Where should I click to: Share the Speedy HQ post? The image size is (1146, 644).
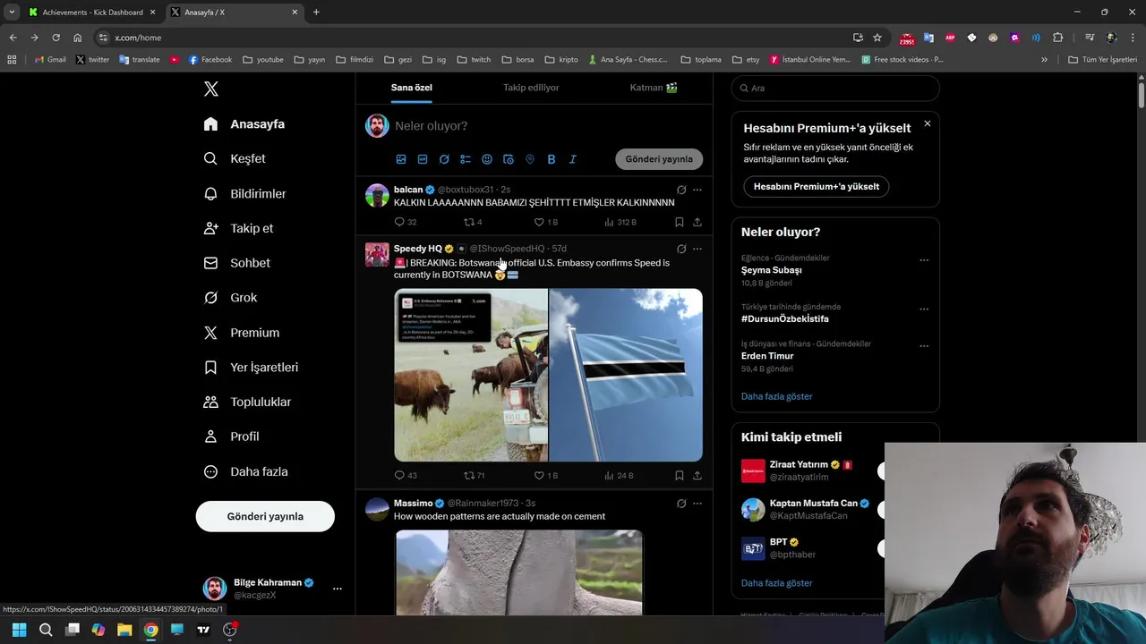[697, 476]
